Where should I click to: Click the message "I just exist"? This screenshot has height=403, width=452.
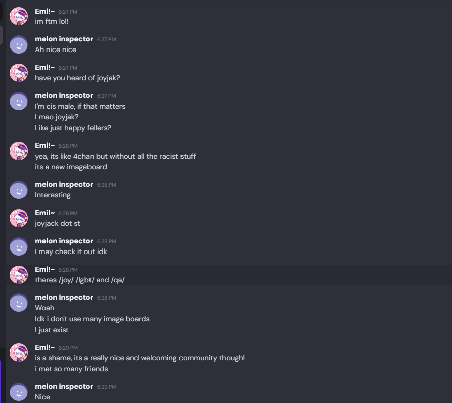click(52, 330)
